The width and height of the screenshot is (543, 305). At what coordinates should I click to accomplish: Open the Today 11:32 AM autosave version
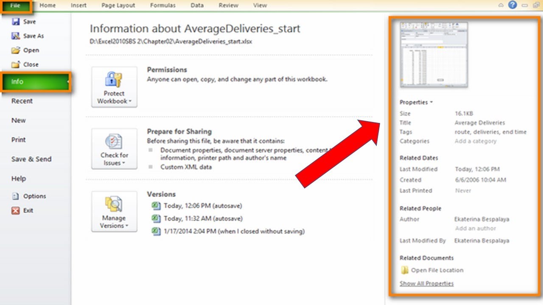pyautogui.click(x=203, y=219)
